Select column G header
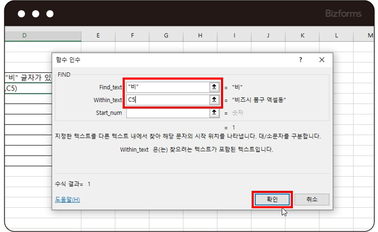The height and width of the screenshot is (232, 378). point(166,35)
